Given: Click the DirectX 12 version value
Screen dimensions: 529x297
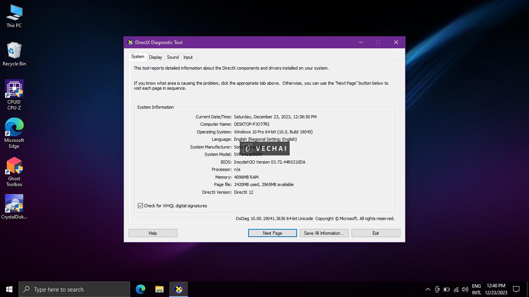Looking at the screenshot, I should [x=244, y=192].
